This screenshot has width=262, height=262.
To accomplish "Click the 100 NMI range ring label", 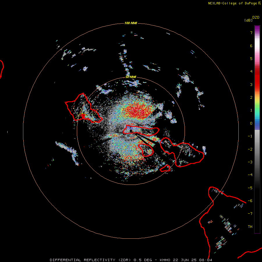I will pos(131,23).
